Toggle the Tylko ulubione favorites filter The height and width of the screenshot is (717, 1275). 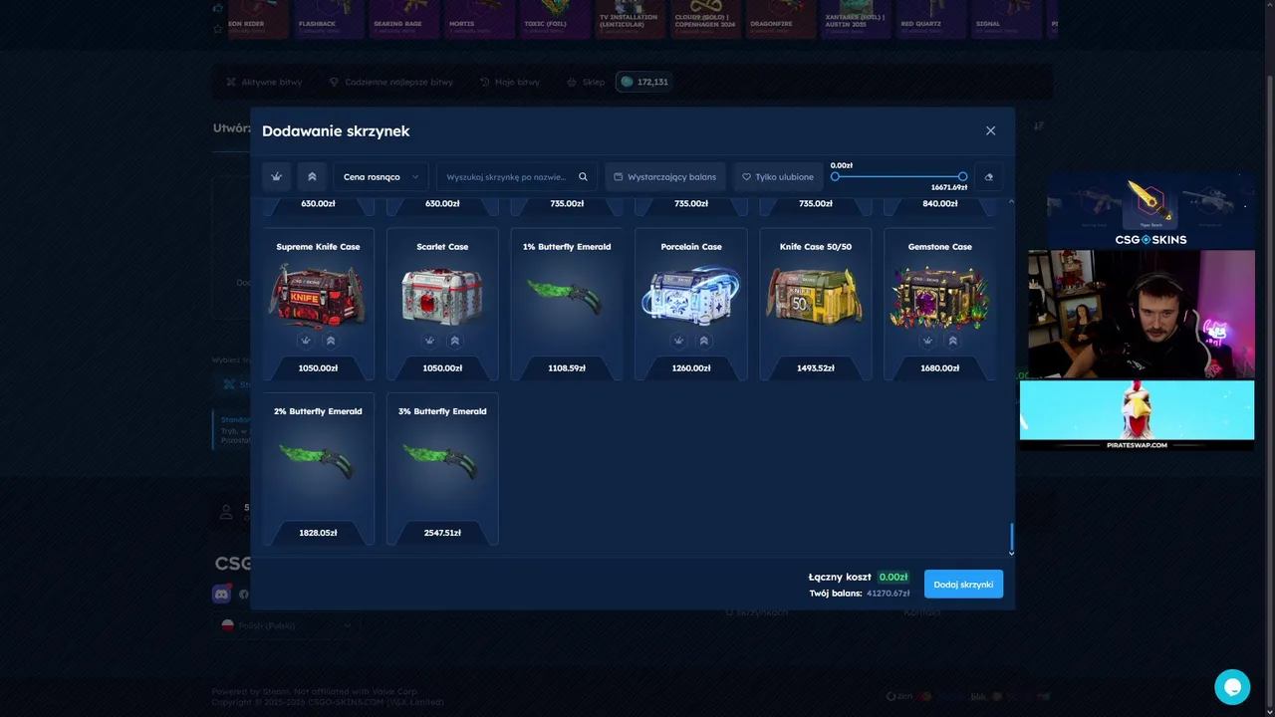[778, 176]
